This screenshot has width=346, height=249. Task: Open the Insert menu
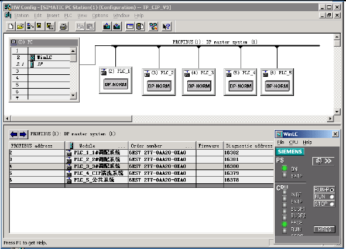(x=53, y=15)
